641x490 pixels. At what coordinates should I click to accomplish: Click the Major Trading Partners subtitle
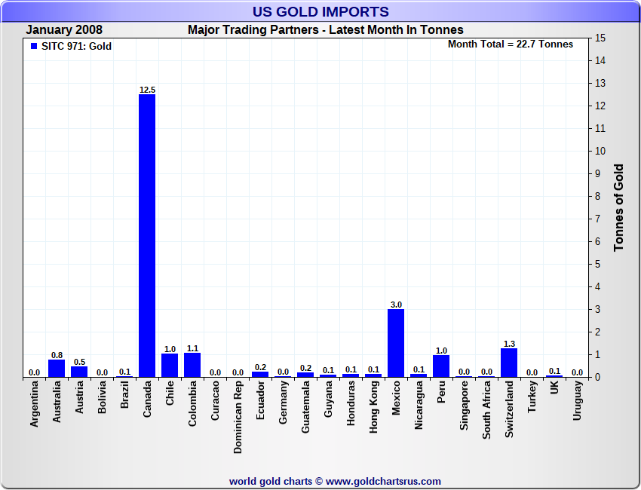point(325,30)
